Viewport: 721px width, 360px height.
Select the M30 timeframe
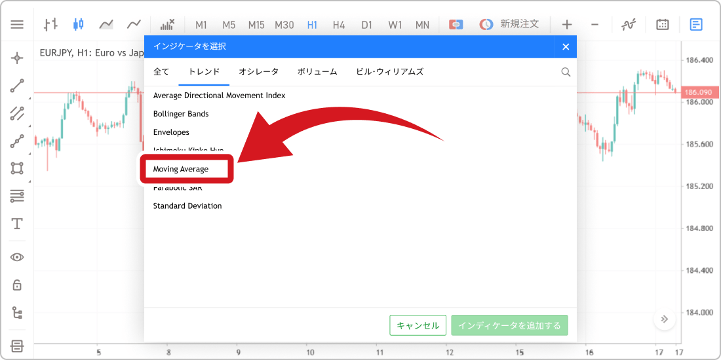coord(284,25)
